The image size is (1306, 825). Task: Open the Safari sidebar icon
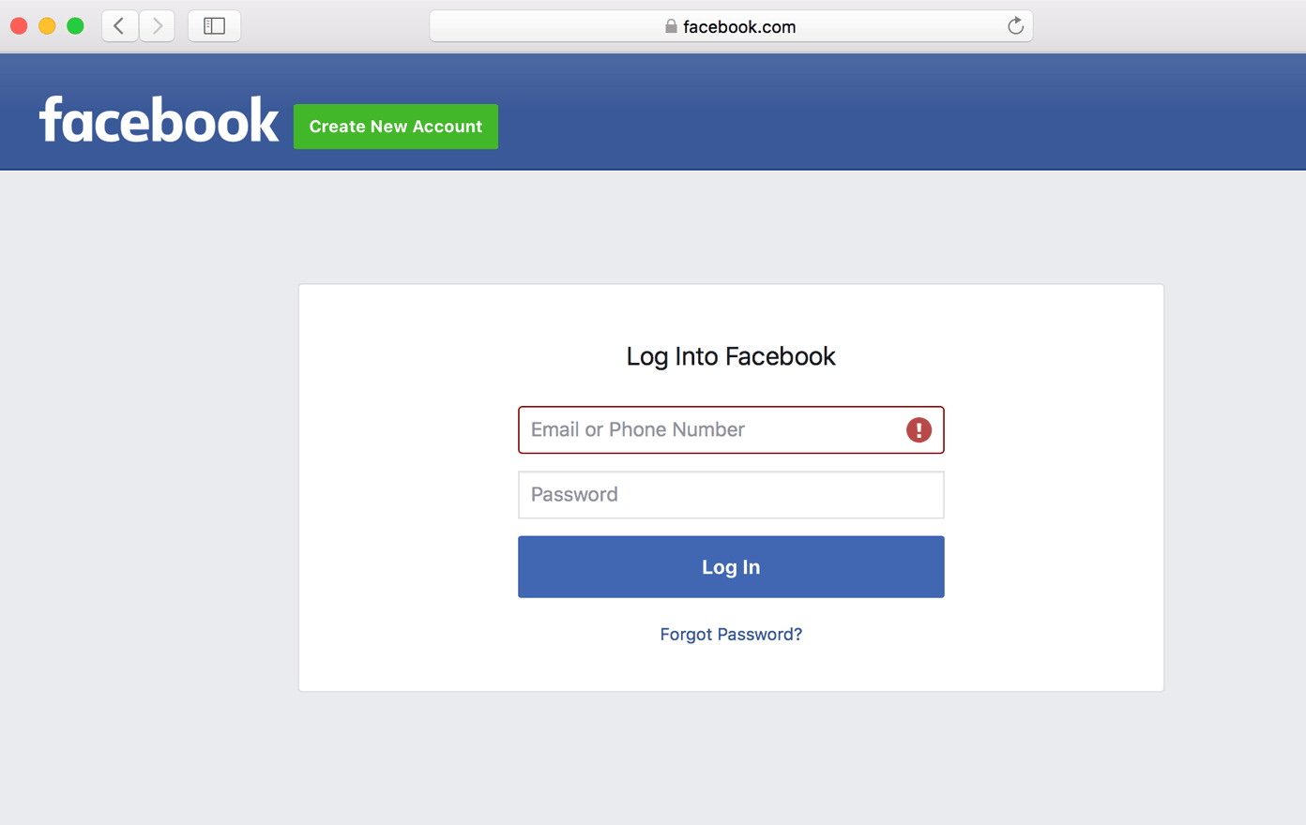[x=214, y=25]
